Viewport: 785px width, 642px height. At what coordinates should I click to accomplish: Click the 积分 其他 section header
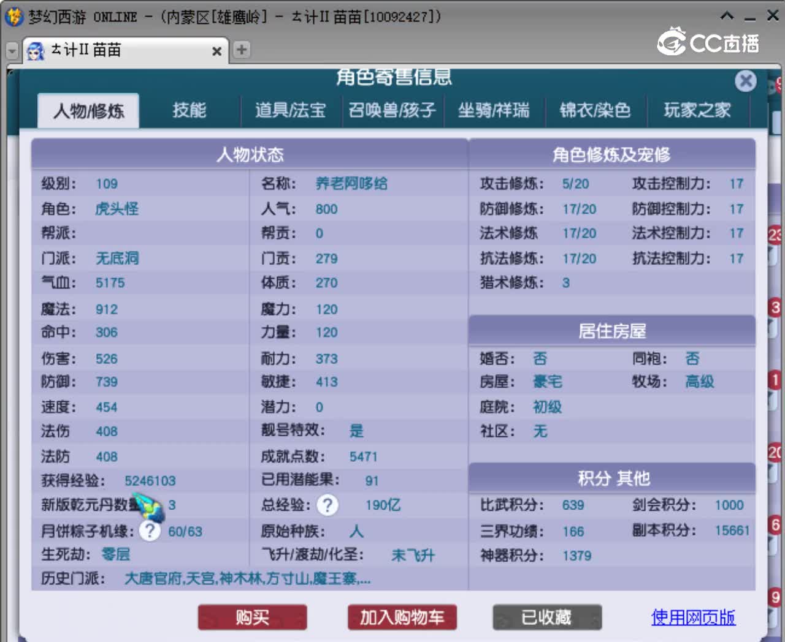613,478
